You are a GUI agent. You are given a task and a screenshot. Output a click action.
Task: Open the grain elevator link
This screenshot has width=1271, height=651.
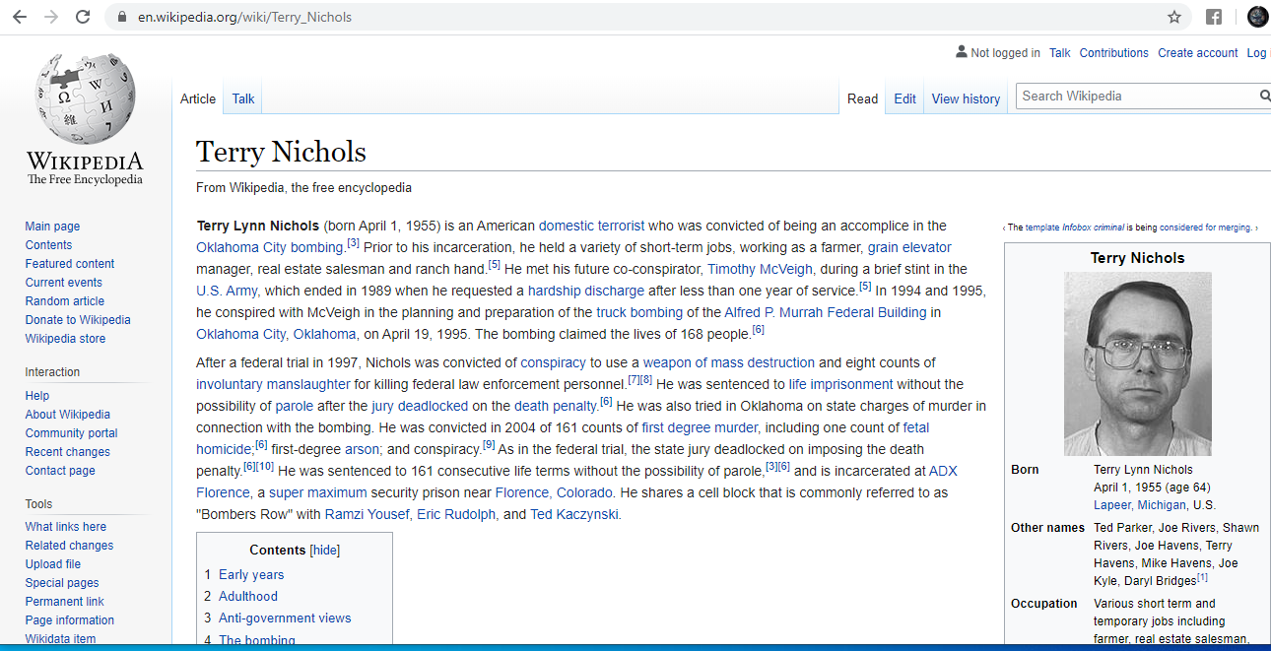909,247
